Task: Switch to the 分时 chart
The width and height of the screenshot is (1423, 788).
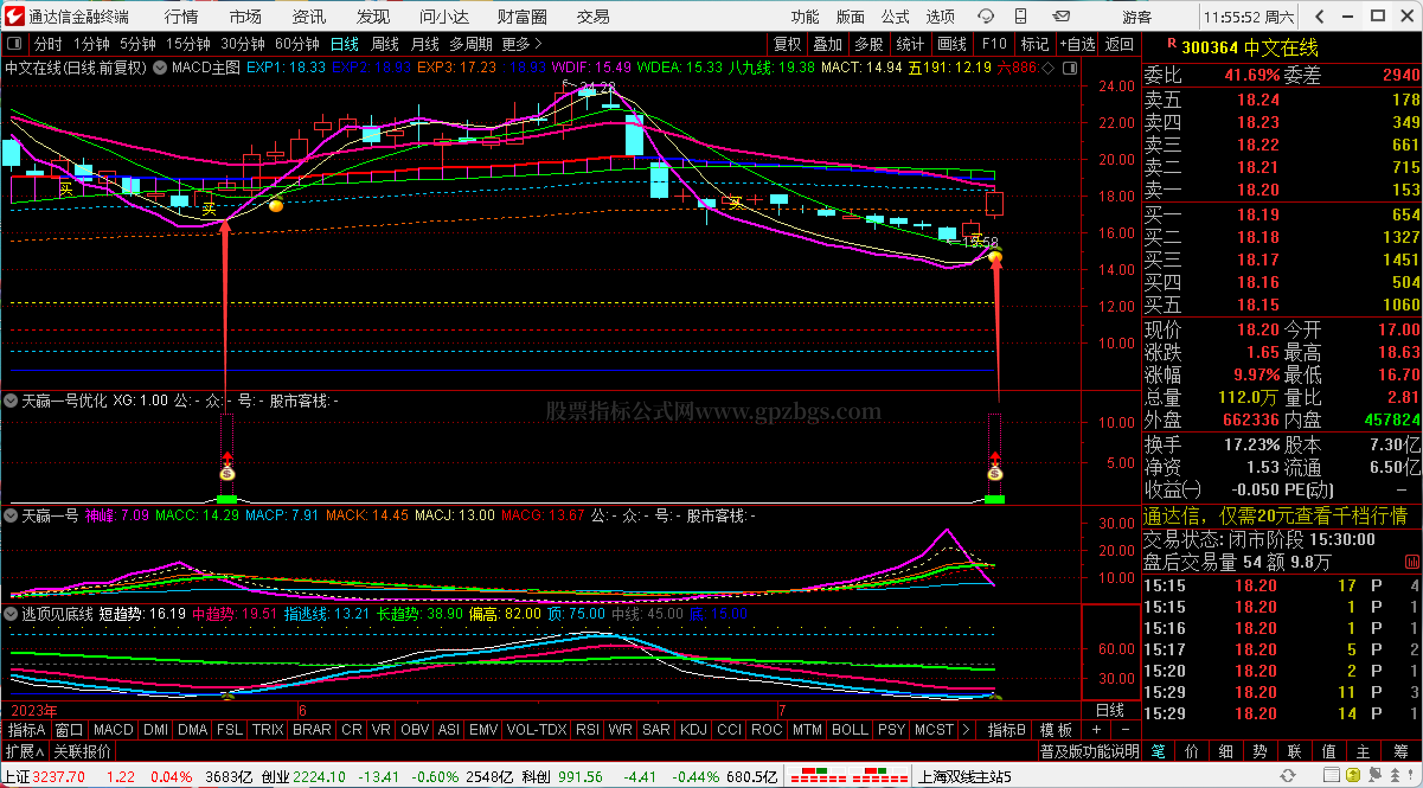Action: tap(48, 44)
